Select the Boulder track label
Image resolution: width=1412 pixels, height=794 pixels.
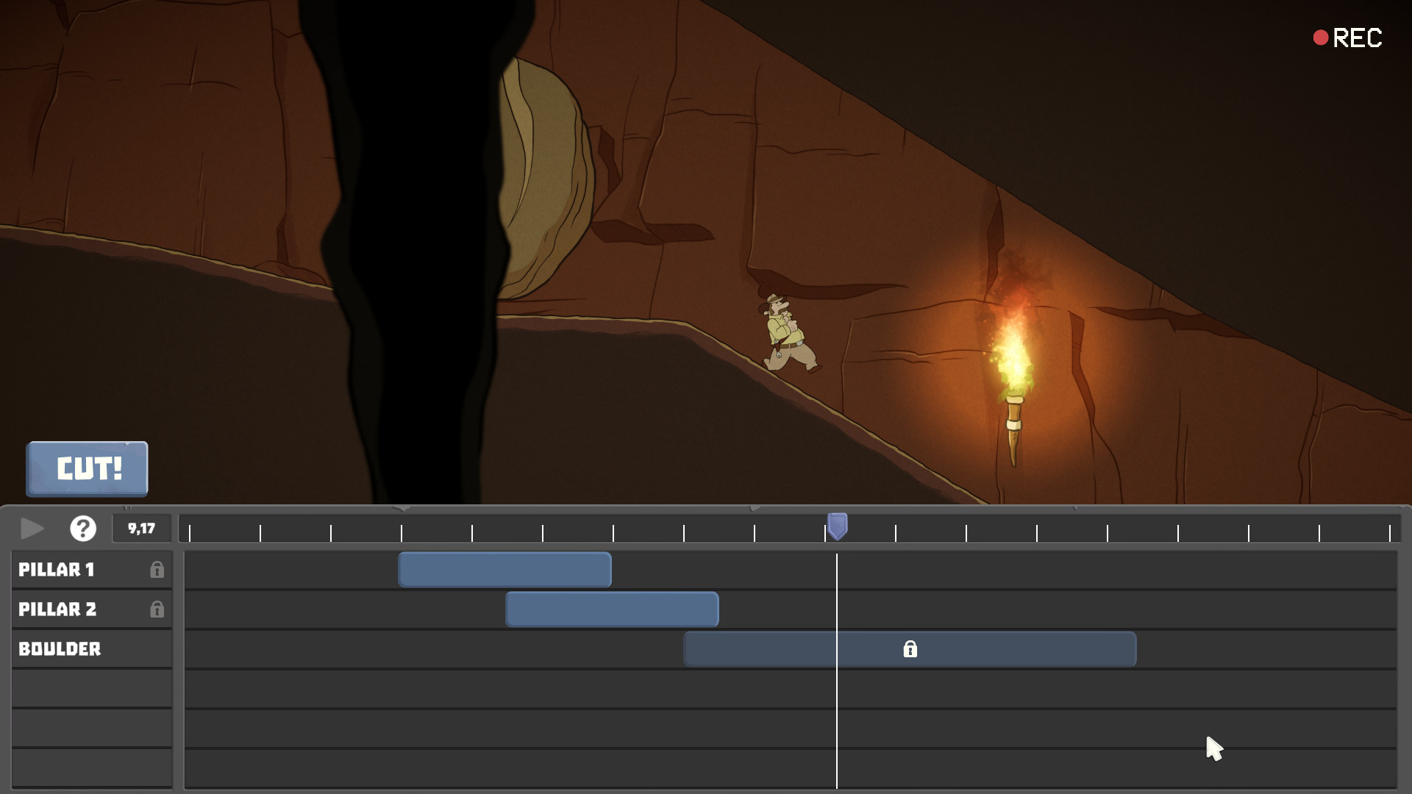pyautogui.click(x=60, y=649)
